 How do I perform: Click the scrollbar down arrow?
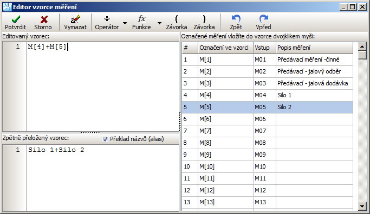tap(362, 206)
